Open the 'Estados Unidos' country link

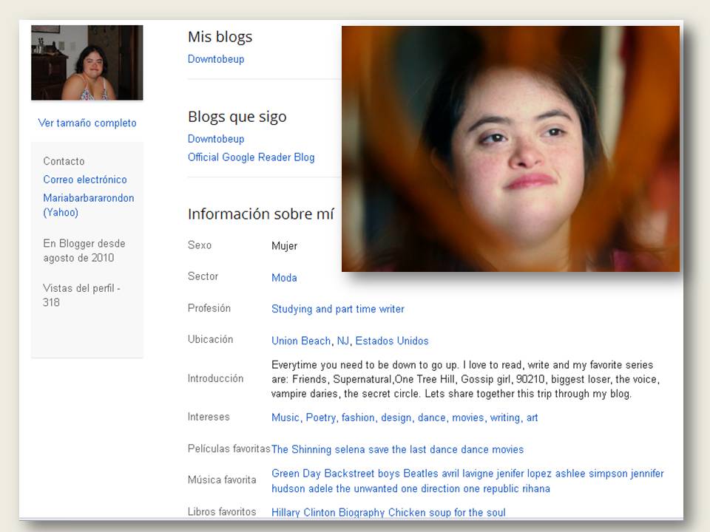click(392, 341)
